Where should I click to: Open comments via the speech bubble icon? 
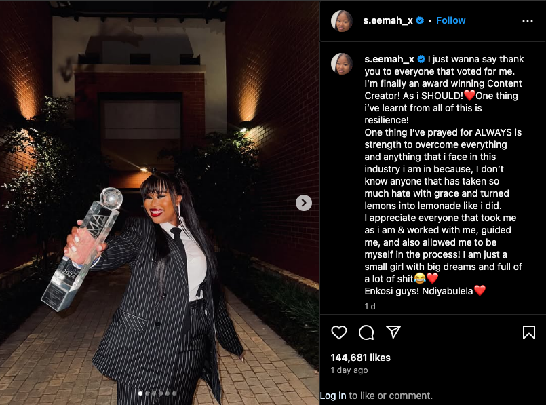click(366, 332)
